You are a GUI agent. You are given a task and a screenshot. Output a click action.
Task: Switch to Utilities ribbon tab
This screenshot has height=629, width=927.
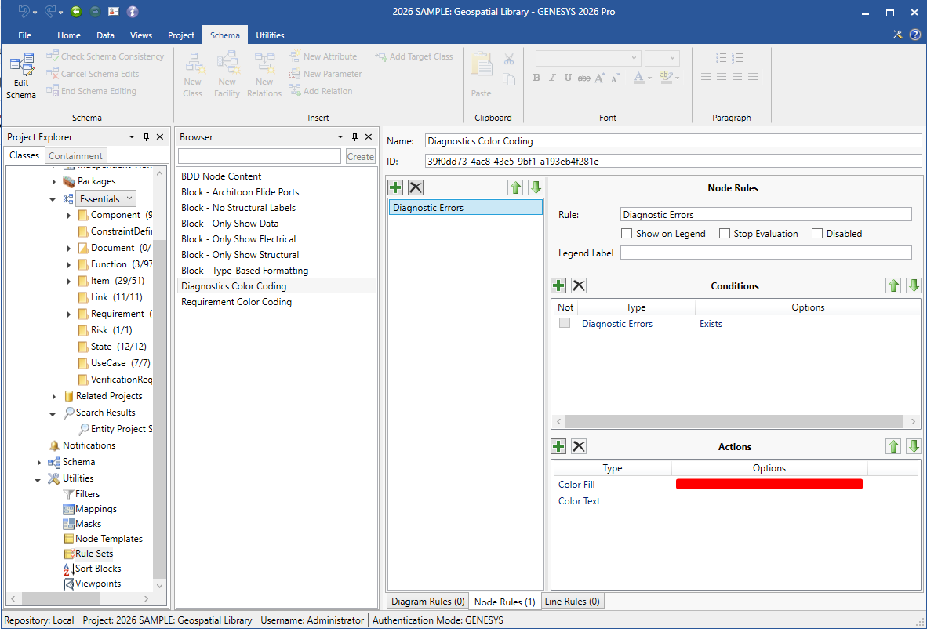(x=270, y=35)
